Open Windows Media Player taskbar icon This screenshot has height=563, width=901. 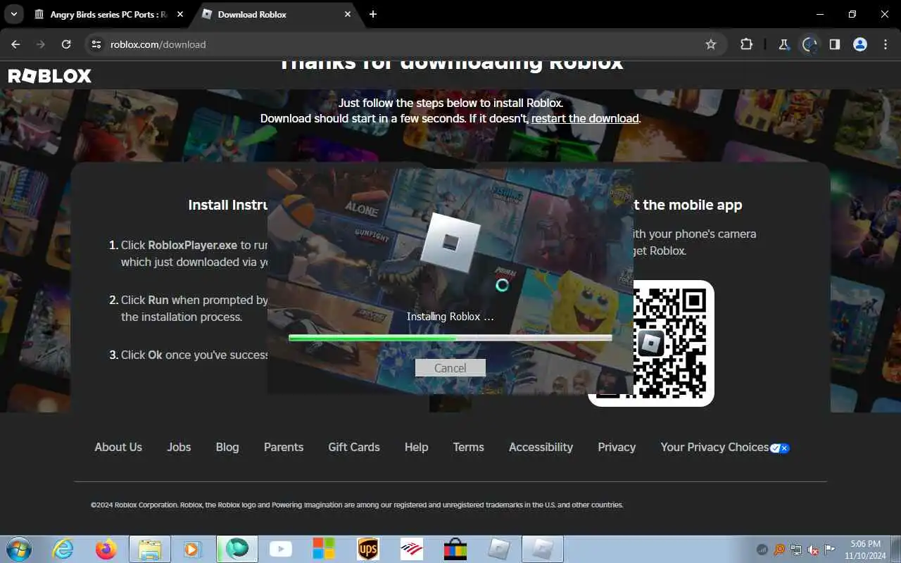point(193,549)
